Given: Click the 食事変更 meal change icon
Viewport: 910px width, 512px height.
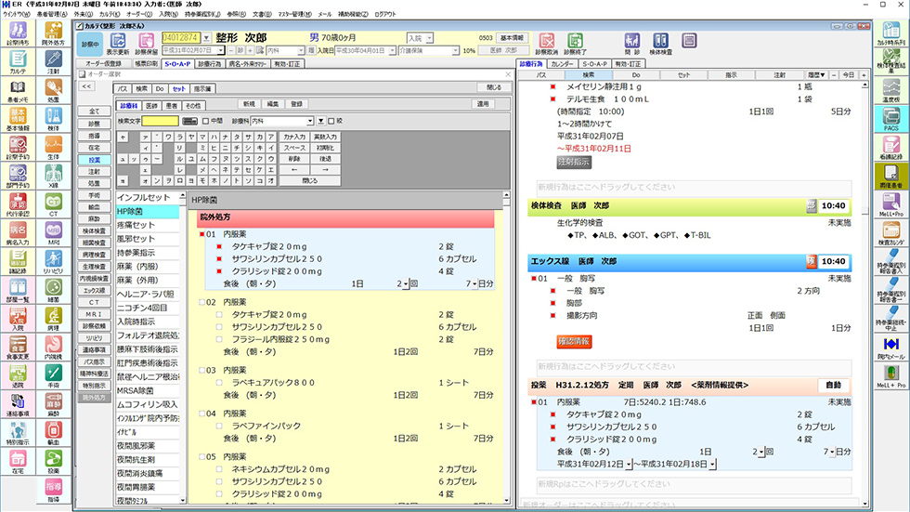Looking at the screenshot, I should pos(18,347).
